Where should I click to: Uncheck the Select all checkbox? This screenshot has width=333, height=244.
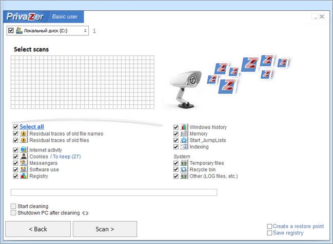pos(15,127)
